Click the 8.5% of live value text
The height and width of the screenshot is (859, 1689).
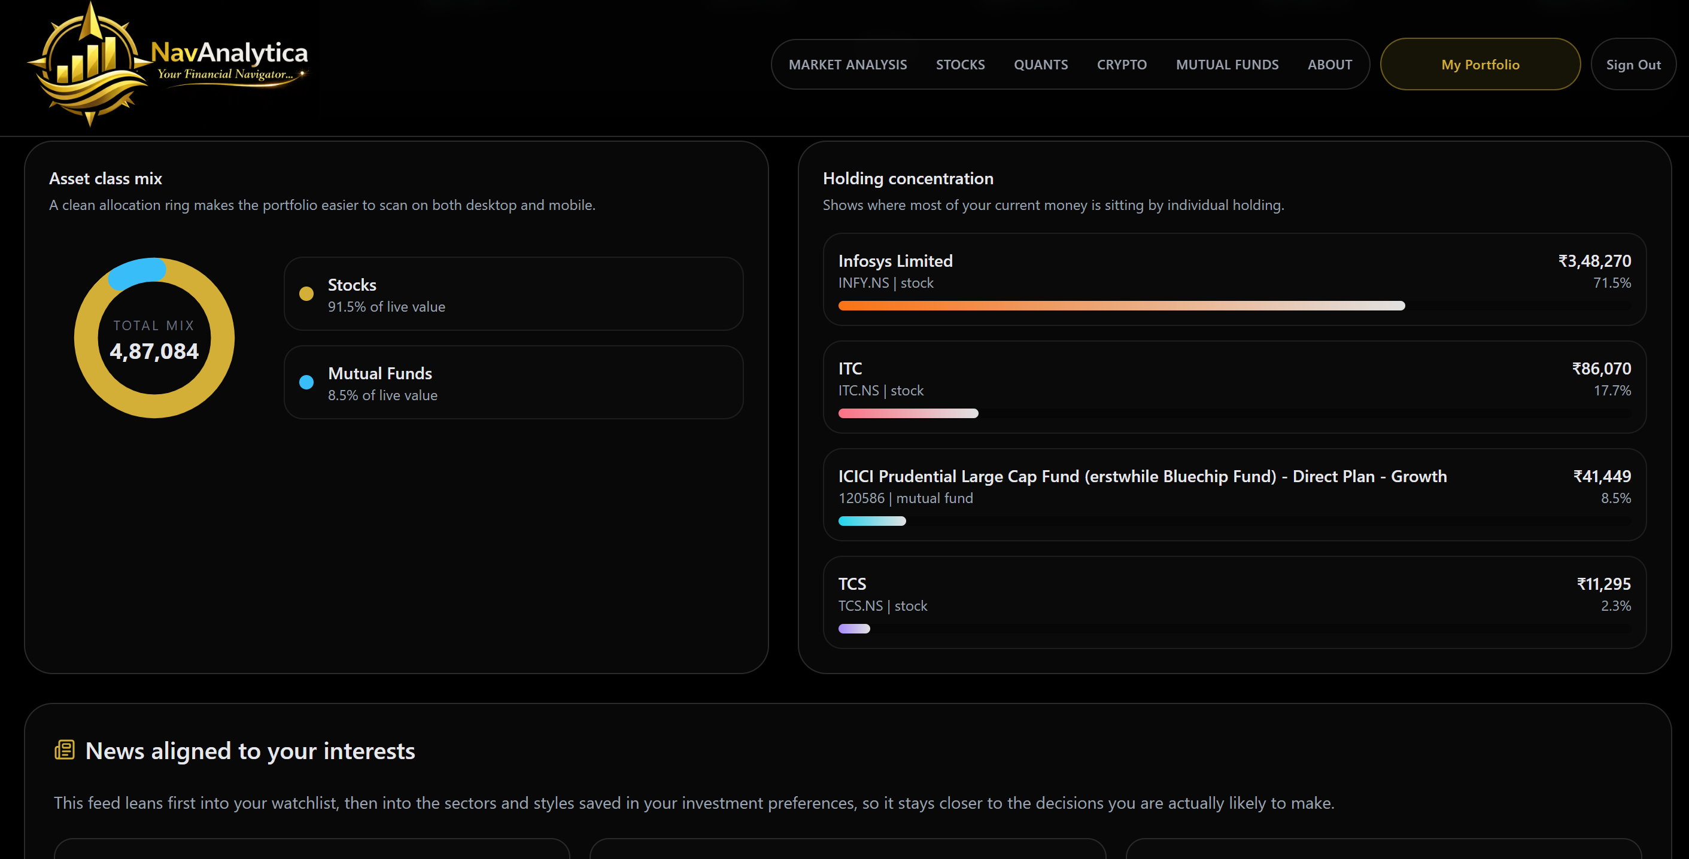(x=382, y=395)
